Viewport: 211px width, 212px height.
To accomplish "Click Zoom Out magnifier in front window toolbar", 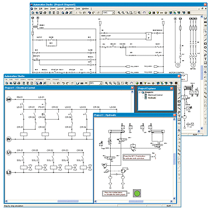I will click(110, 83).
